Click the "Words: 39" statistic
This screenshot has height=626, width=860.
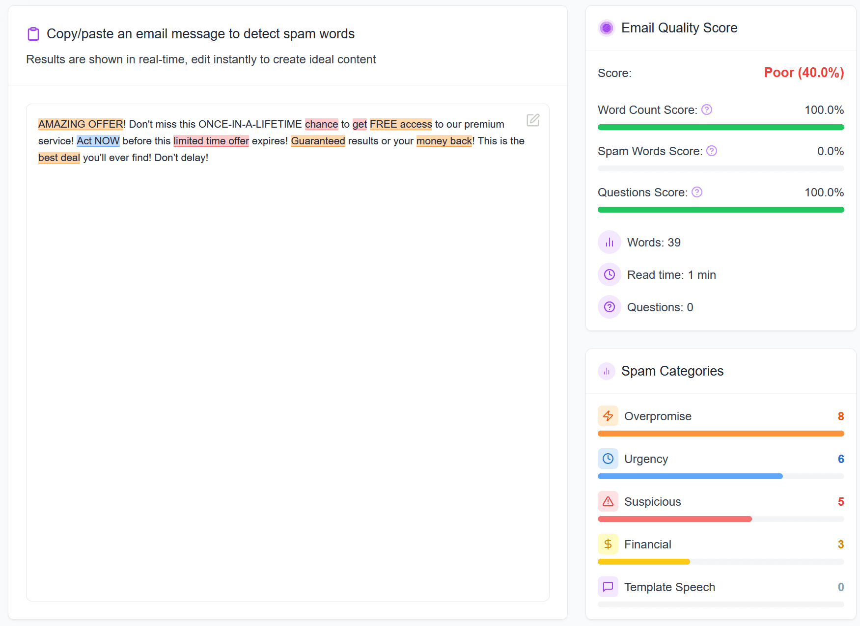click(x=654, y=243)
